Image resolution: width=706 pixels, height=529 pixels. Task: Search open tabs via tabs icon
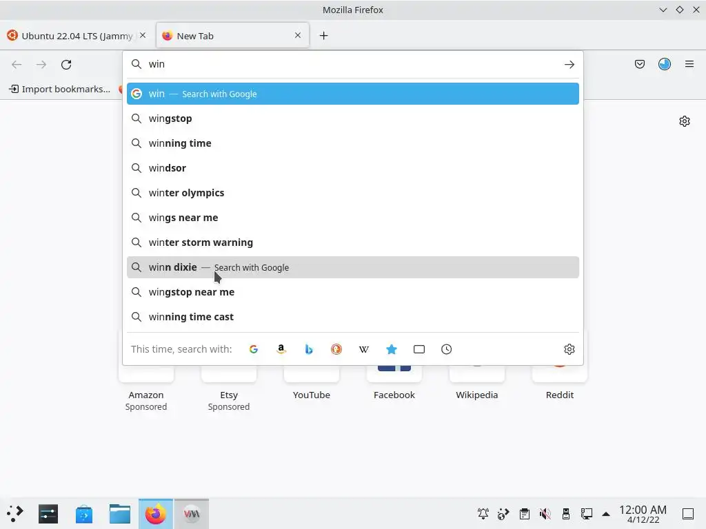click(x=418, y=349)
